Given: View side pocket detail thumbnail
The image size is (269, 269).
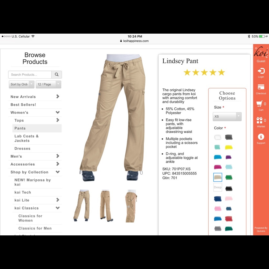Looking at the screenshot, I should point(131,206).
